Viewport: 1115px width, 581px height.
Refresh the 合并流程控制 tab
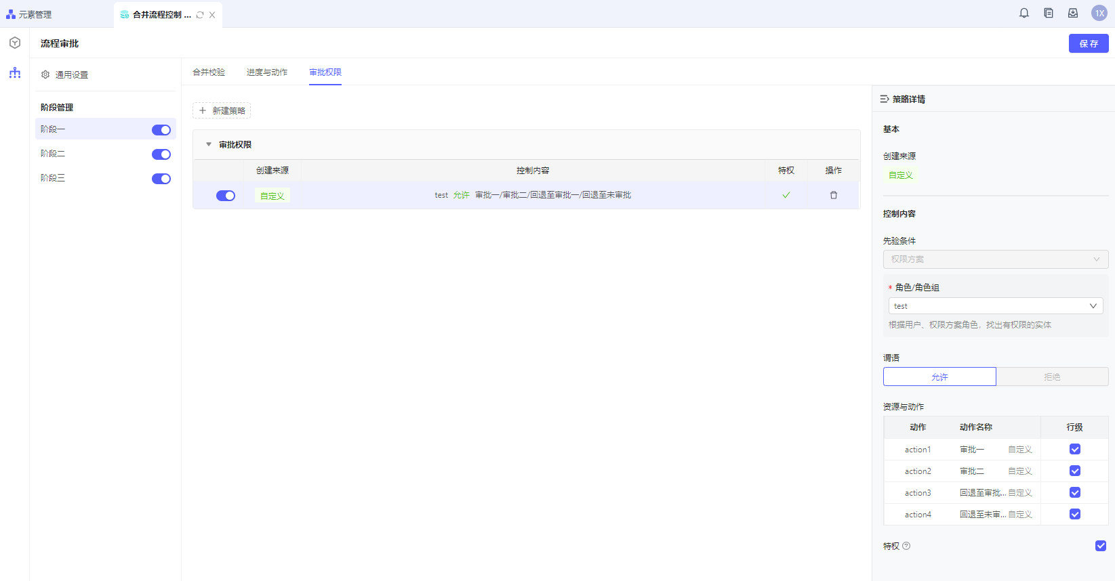tap(200, 15)
